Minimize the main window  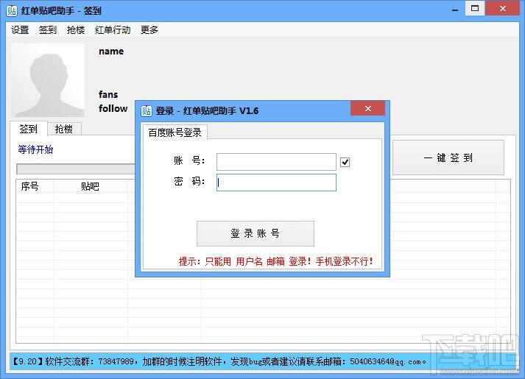point(455,10)
